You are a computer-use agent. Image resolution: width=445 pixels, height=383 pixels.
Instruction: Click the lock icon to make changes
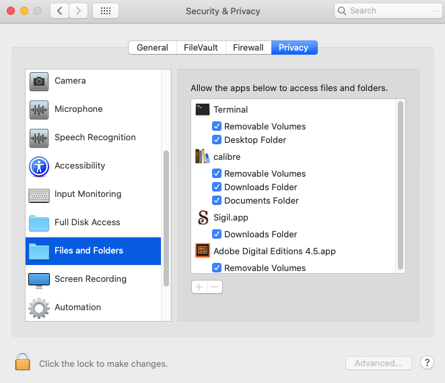[23, 362]
